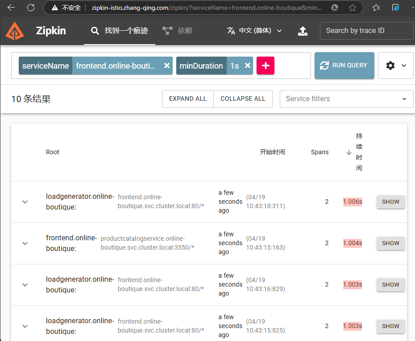
Task: Open the 找到一个痕迹 search tab
Action: [x=119, y=31]
